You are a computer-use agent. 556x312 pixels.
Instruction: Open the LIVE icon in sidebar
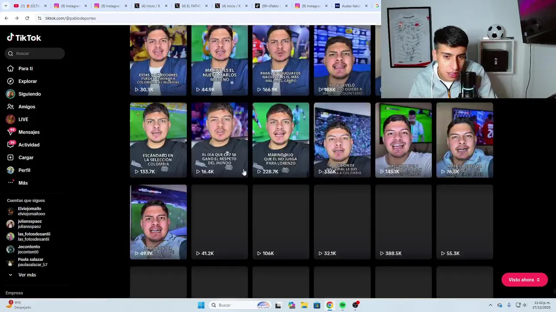pyautogui.click(x=10, y=119)
